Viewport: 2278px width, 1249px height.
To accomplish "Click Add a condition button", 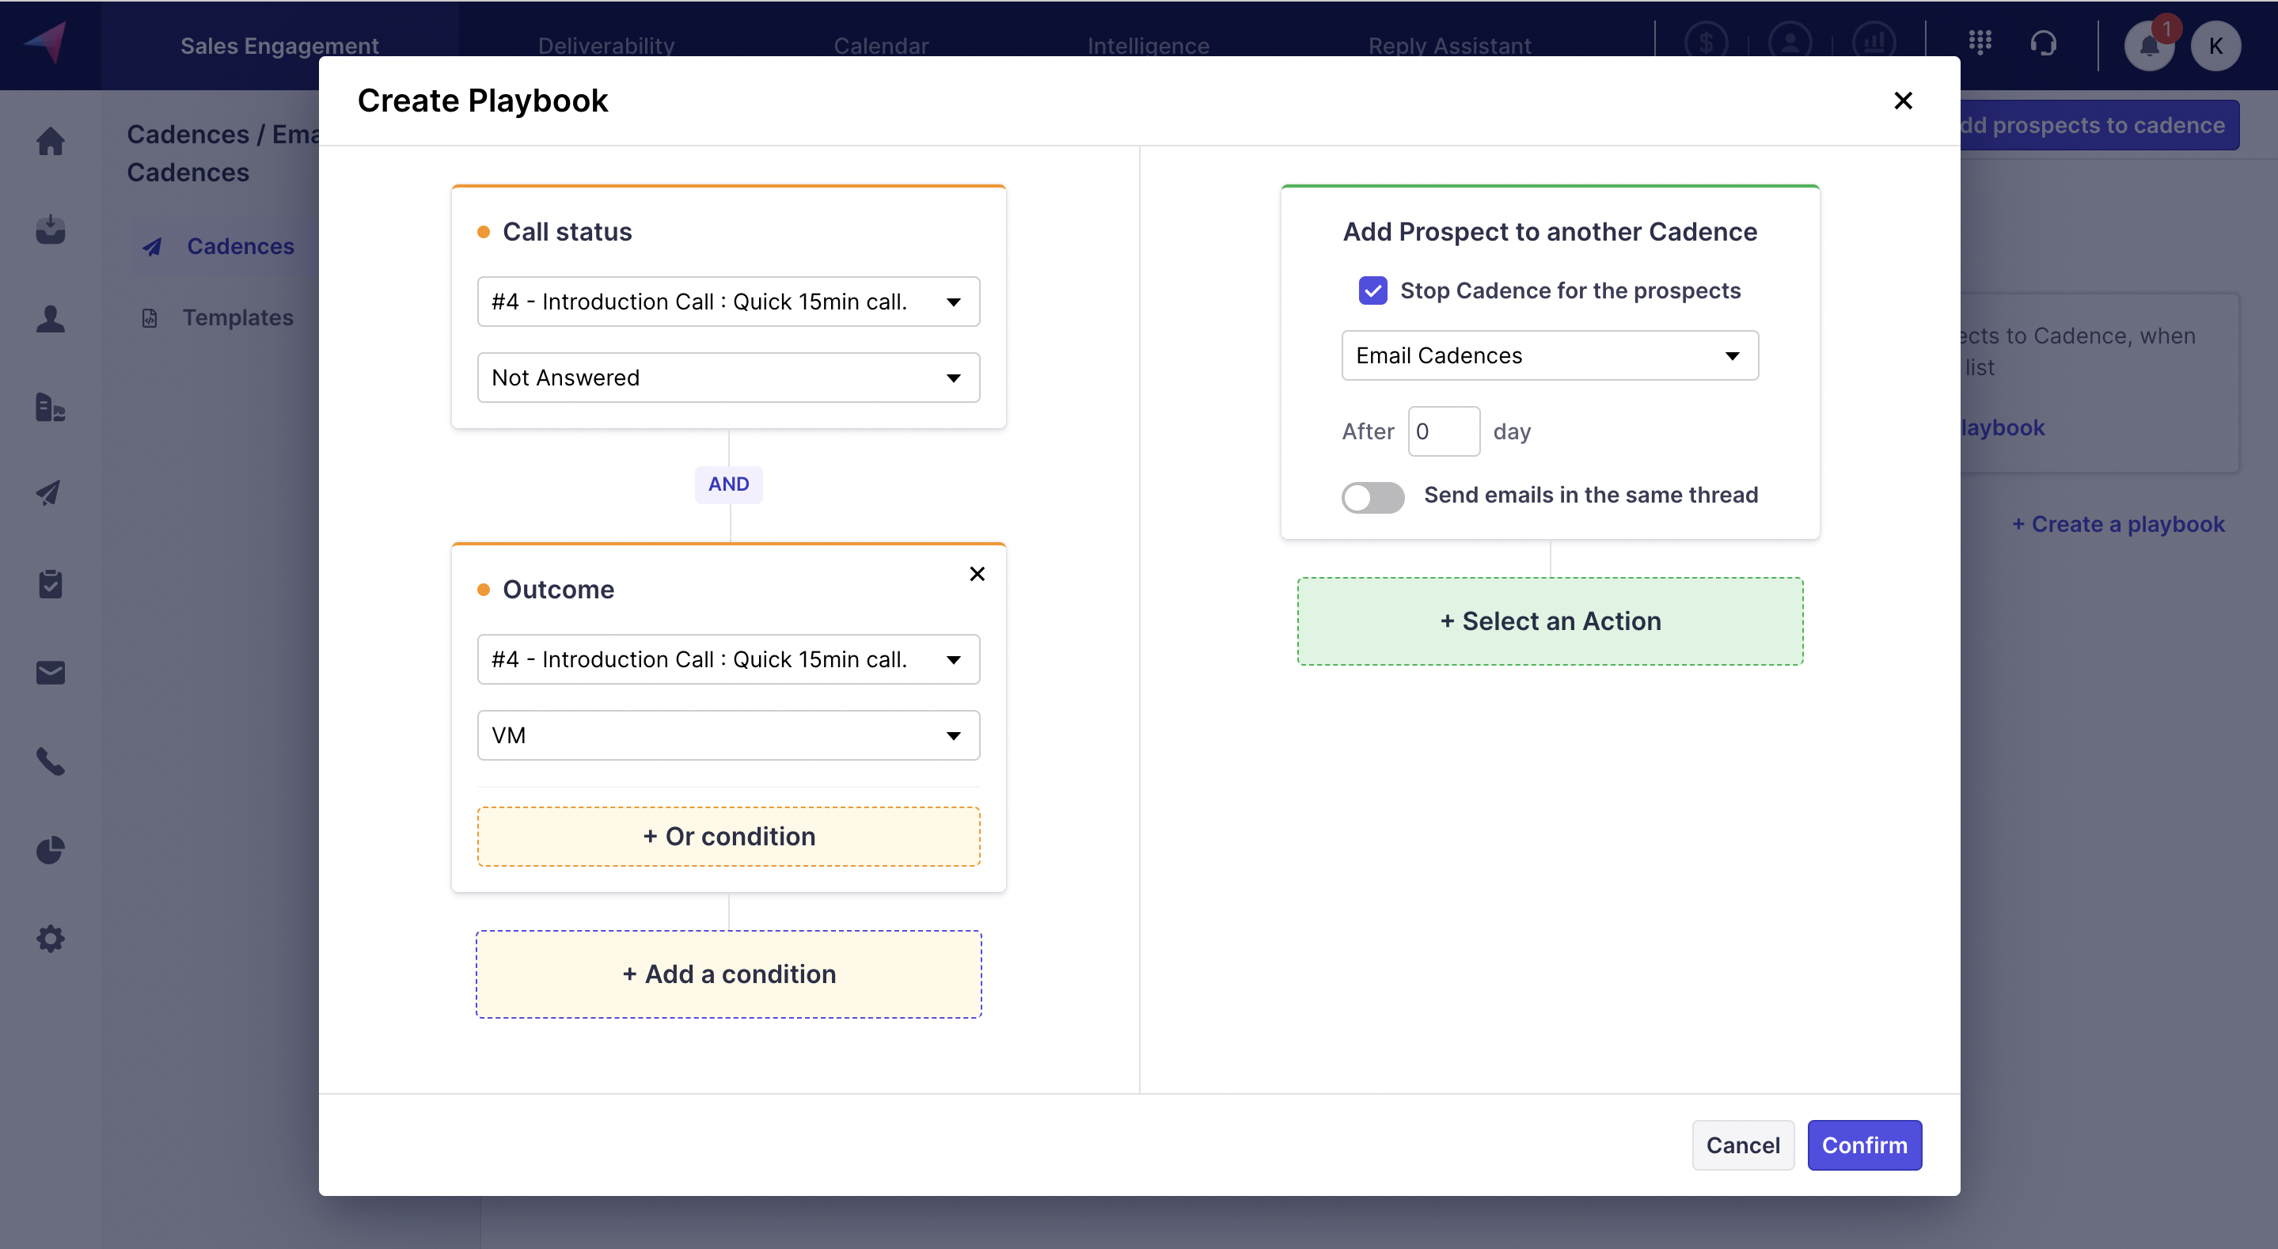I will 729,972.
